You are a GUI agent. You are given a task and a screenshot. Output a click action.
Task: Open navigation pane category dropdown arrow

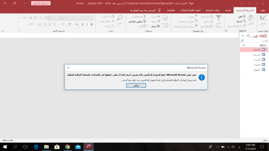point(248,36)
